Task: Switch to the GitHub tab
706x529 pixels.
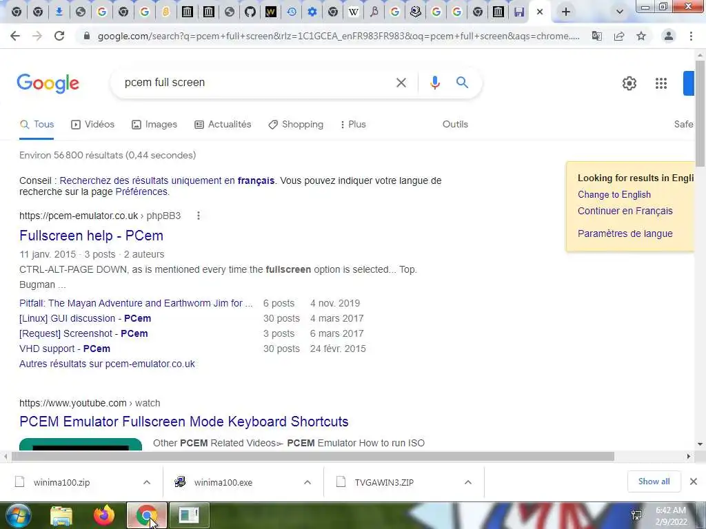Action: tap(250, 12)
